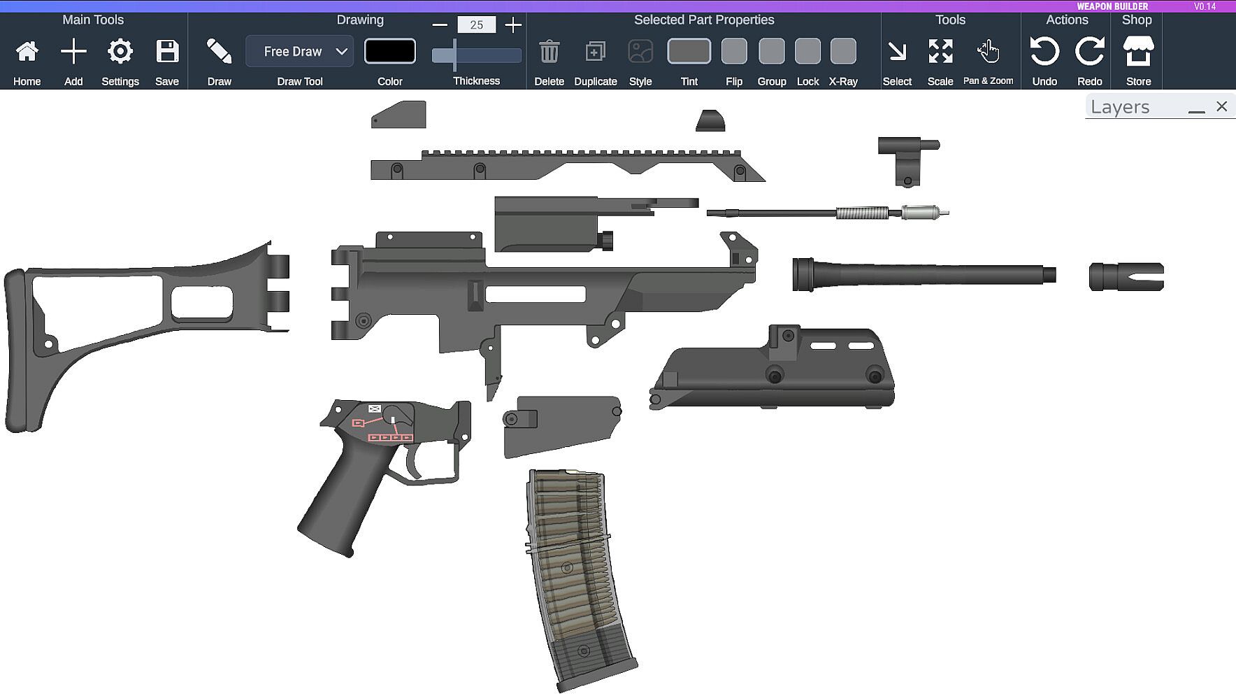
Task: Click the Thickness slider track
Action: coord(476,55)
